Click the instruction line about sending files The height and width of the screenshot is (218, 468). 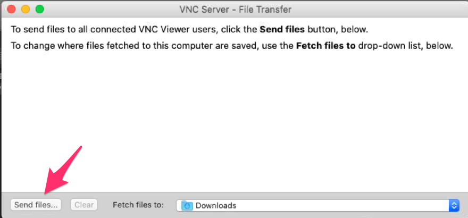point(189,30)
